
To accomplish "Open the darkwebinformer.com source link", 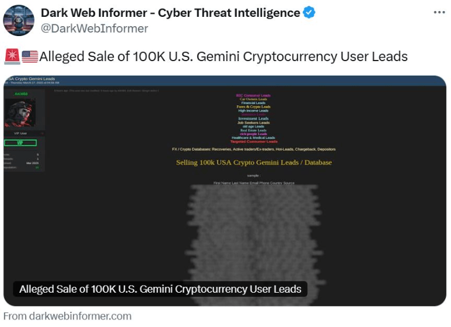I will (x=67, y=316).
